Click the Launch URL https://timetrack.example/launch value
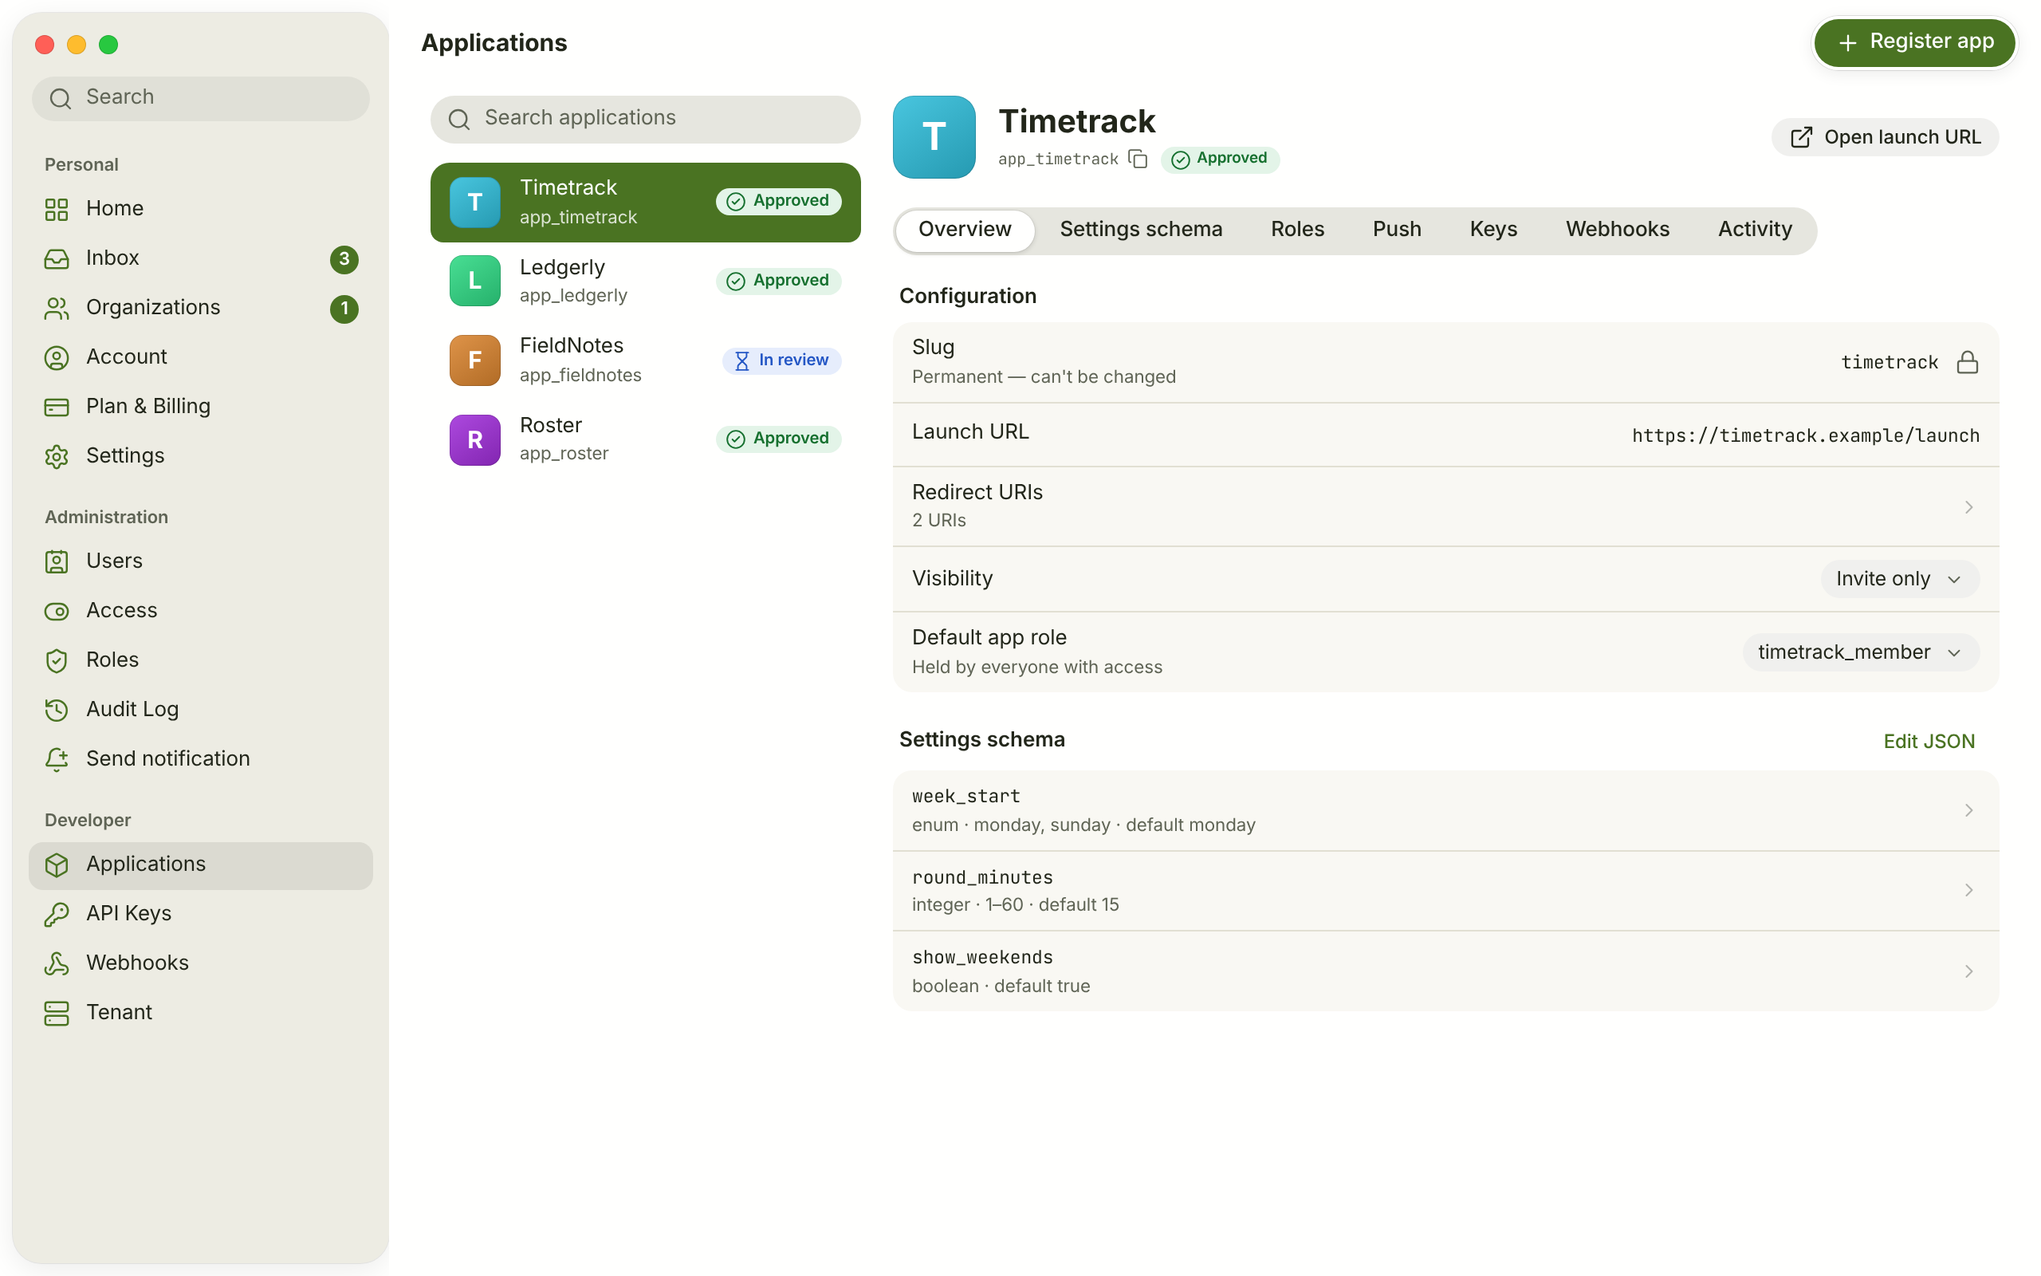This screenshot has width=2041, height=1276. (1805, 435)
